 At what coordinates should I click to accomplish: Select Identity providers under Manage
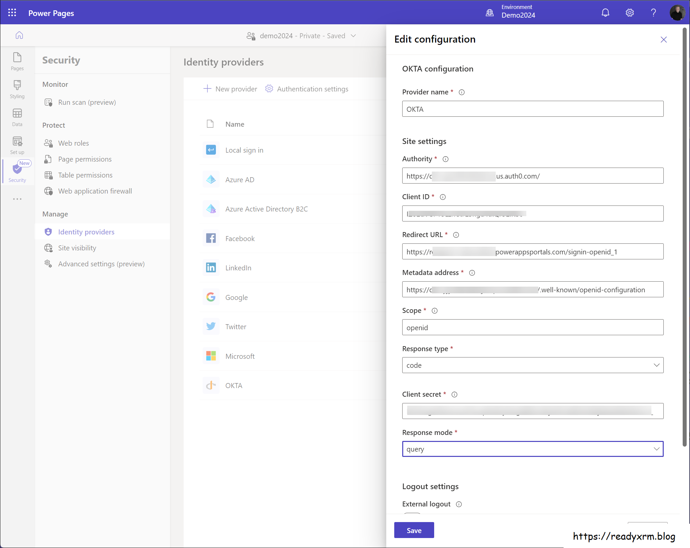(86, 232)
